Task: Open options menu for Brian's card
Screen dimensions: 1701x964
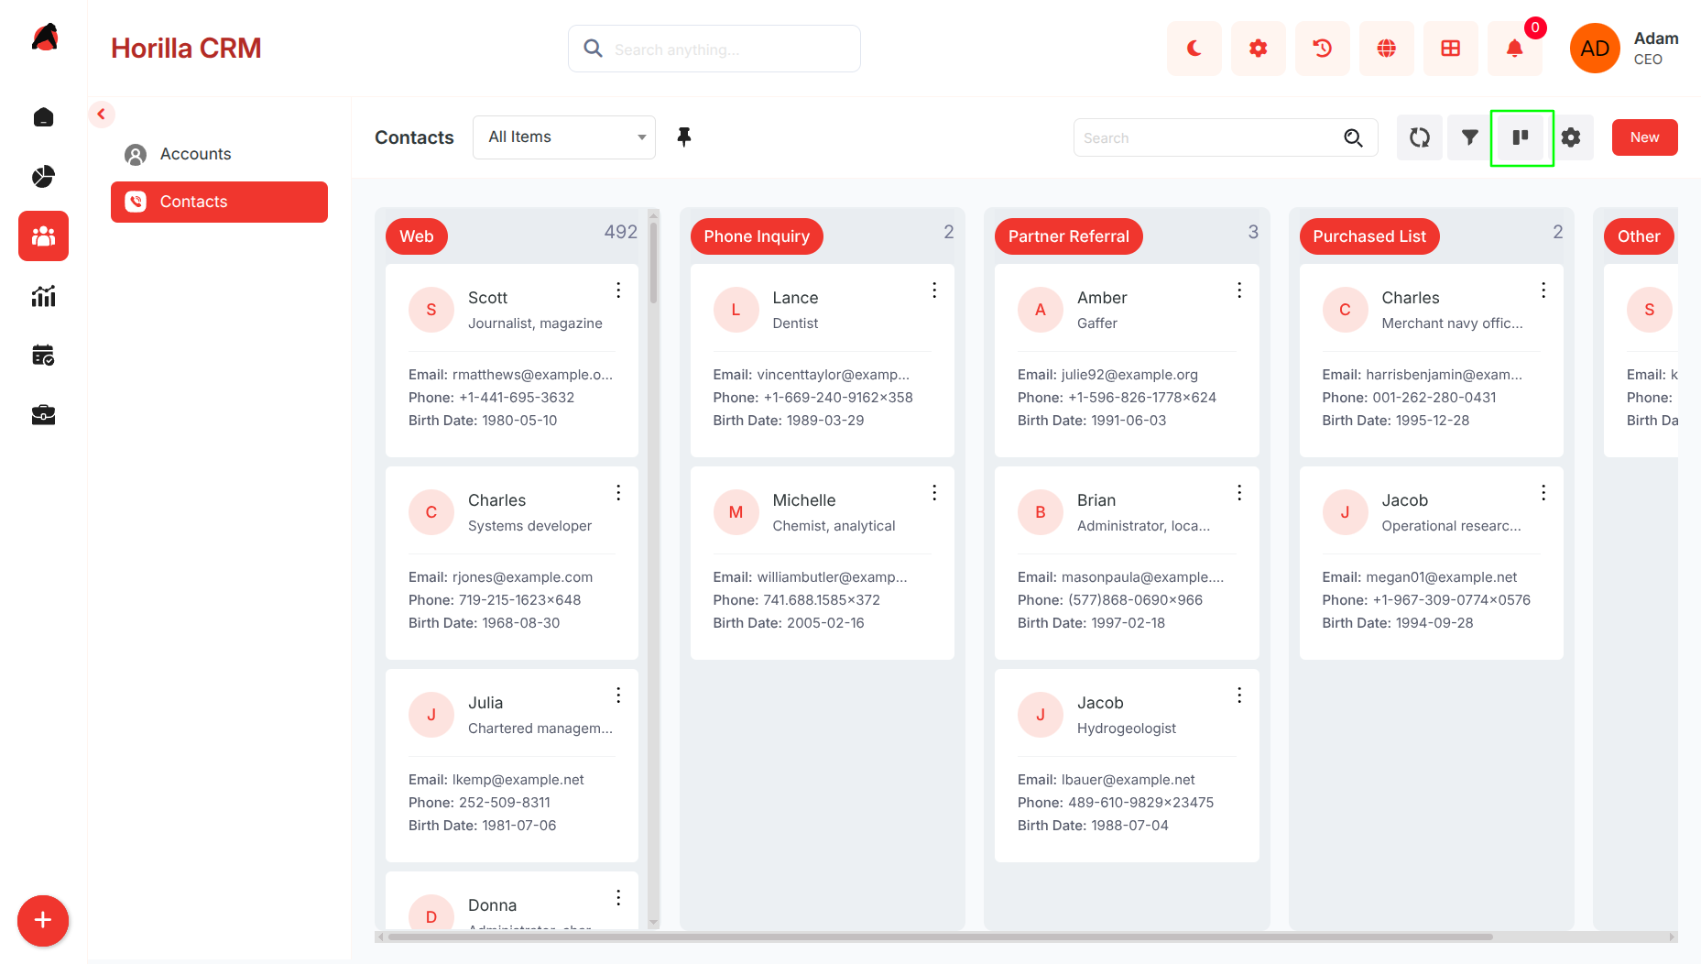Action: point(1239,492)
